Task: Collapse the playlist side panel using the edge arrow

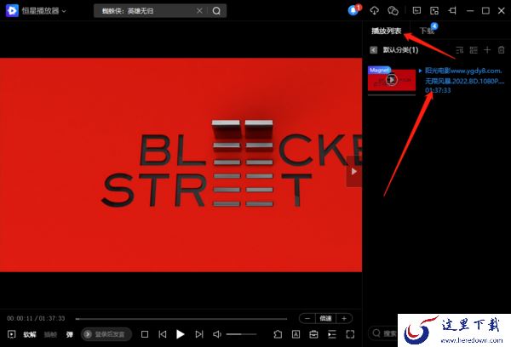Action: click(x=354, y=171)
